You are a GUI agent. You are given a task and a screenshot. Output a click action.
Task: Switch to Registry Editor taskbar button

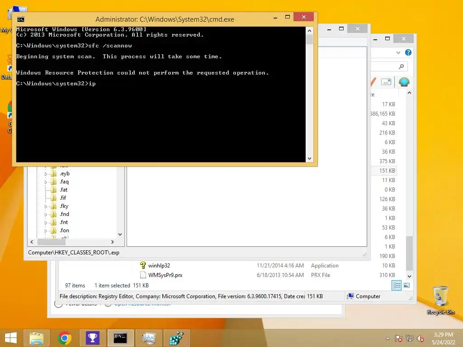coord(177,338)
